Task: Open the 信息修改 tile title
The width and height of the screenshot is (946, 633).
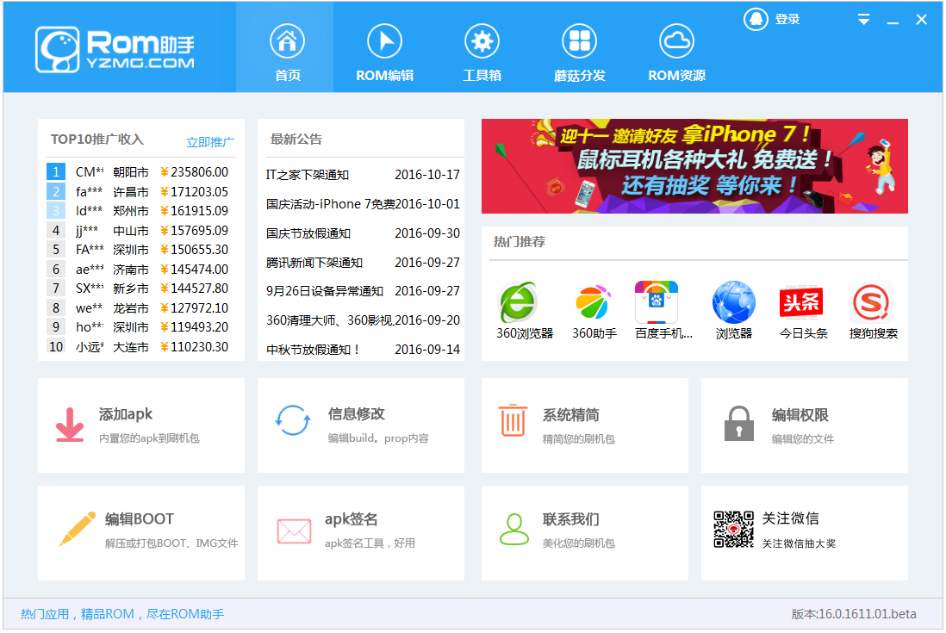Action: [x=357, y=414]
